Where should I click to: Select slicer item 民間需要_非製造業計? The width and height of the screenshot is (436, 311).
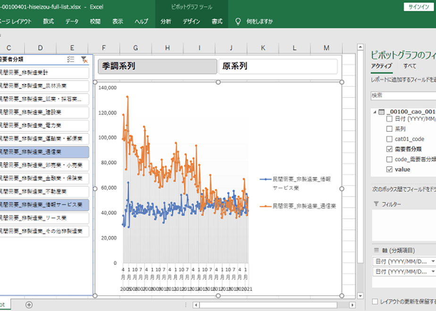[44, 73]
